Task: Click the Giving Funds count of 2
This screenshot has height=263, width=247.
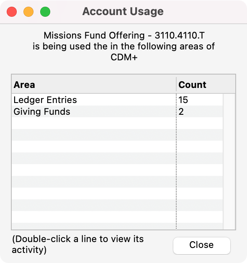Action: tap(181, 112)
